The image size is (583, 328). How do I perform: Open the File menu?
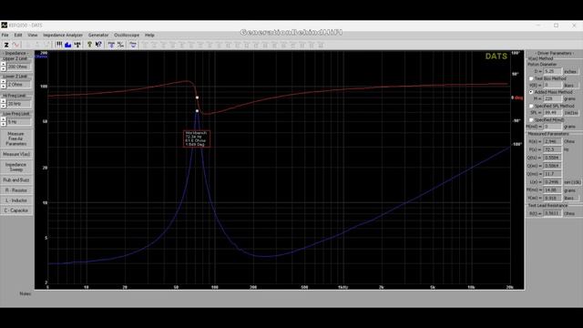(5, 35)
